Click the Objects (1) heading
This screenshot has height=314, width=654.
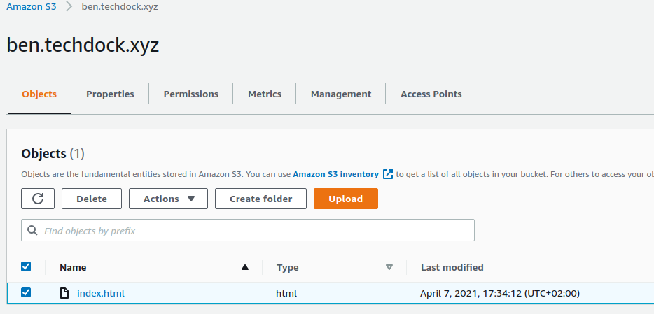[x=53, y=154]
